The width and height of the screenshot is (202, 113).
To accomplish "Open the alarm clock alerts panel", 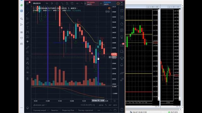I will pyautogui.click(x=122, y=11).
